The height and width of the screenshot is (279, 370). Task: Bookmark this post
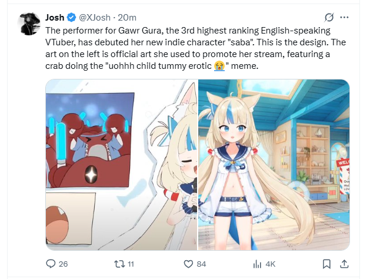326,264
